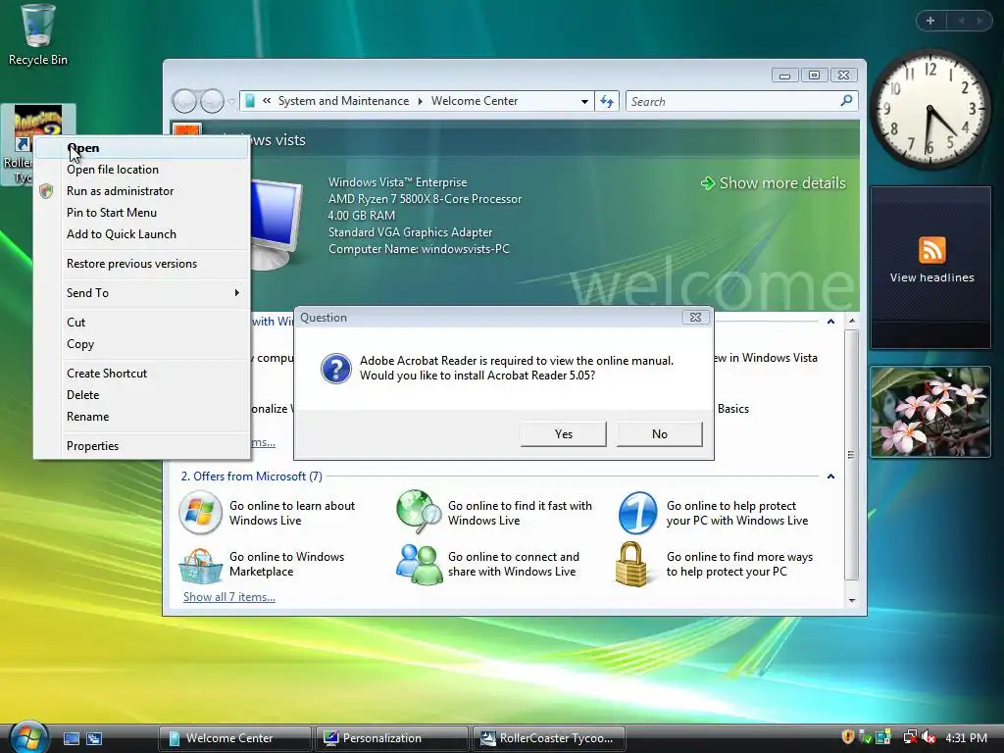This screenshot has width=1004, height=753.
Task: Click the analog clock gadget
Action: [929, 110]
